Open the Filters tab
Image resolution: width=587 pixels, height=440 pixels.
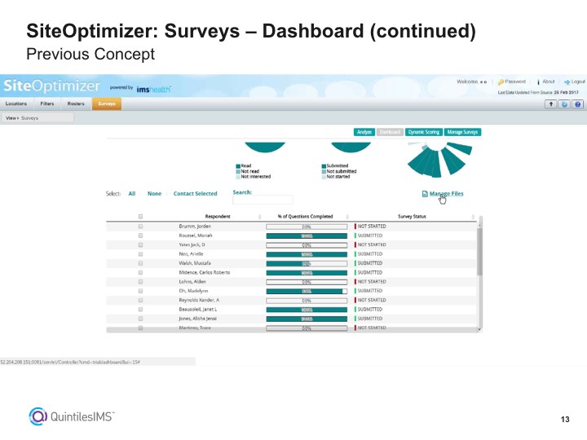pyautogui.click(x=47, y=103)
